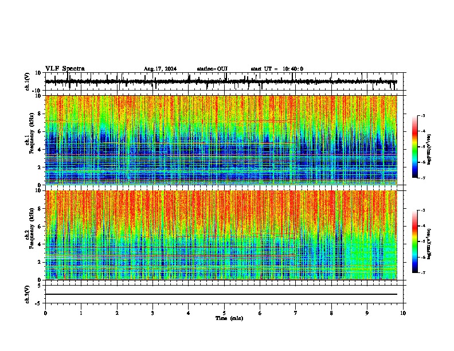Click the "ch.3(V)" axis label
The height and width of the screenshot is (351, 454).
[28, 294]
